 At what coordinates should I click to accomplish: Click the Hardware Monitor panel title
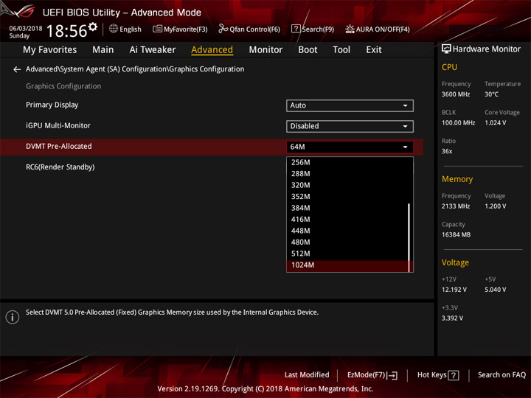click(x=486, y=49)
